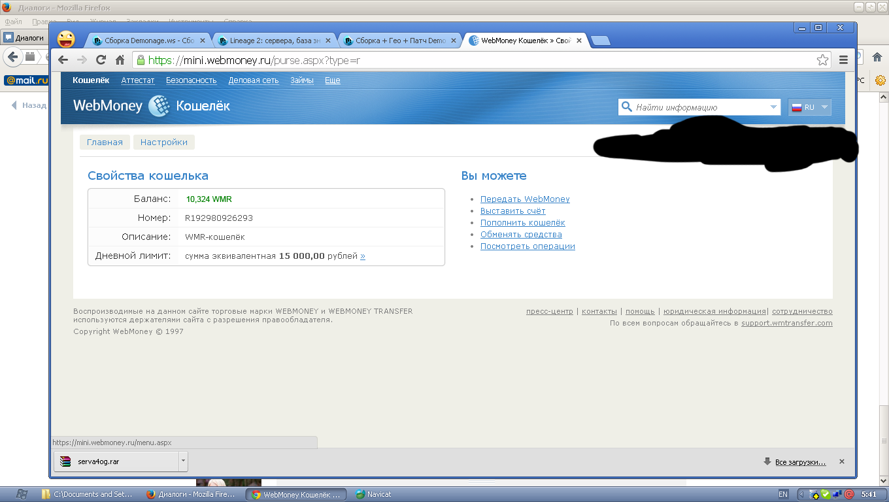This screenshot has width=889, height=502.
Task: Click the контакты footer link
Action: point(599,312)
